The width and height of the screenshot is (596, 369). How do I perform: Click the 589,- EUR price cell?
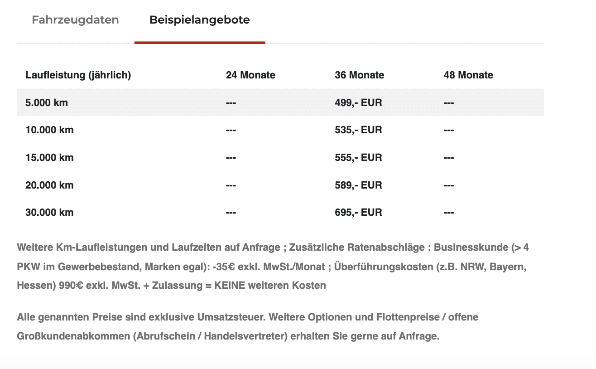tap(358, 185)
